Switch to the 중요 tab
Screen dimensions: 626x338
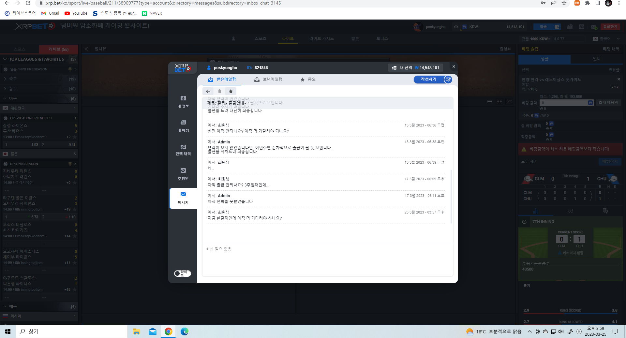(308, 80)
